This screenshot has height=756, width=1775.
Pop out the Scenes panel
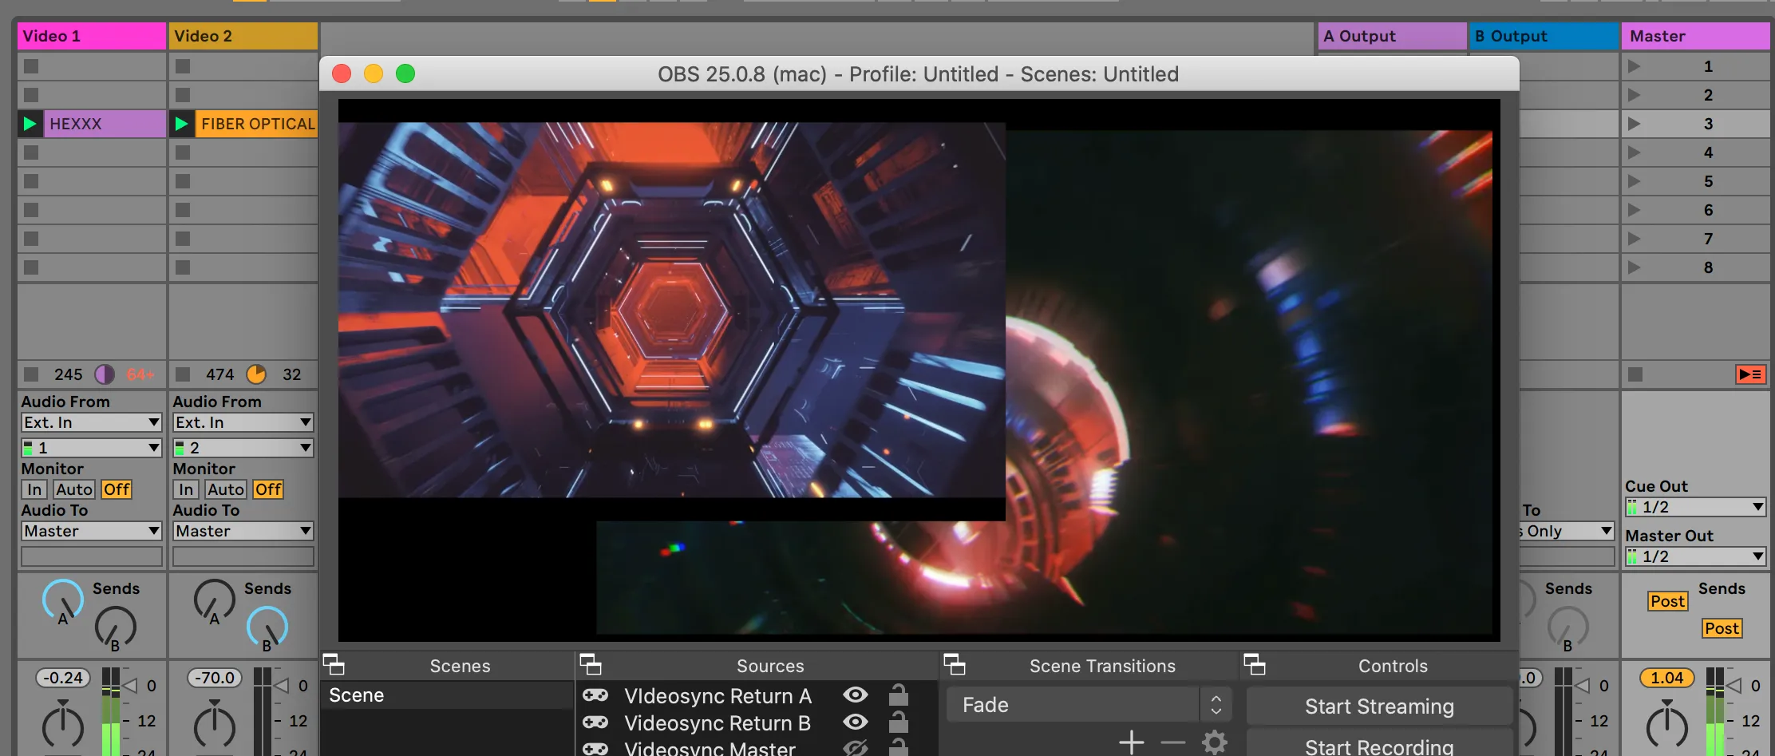334,664
